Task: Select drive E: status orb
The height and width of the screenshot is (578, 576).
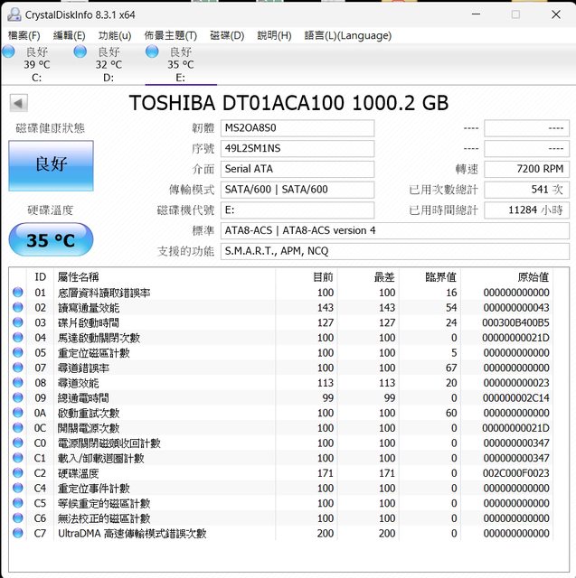Action: tap(153, 52)
